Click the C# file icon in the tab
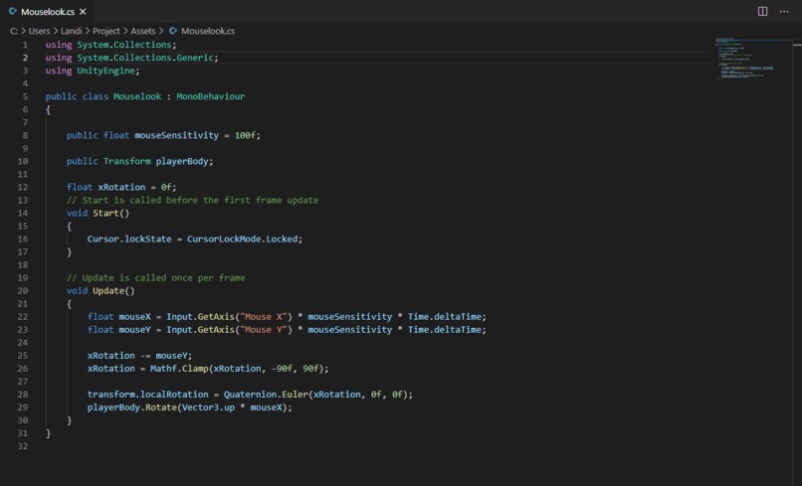 [x=13, y=11]
